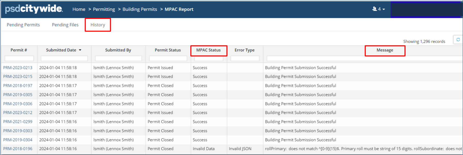Sort by MPAC Status column header
Screen dimensions: 463x155
pyautogui.click(x=208, y=50)
